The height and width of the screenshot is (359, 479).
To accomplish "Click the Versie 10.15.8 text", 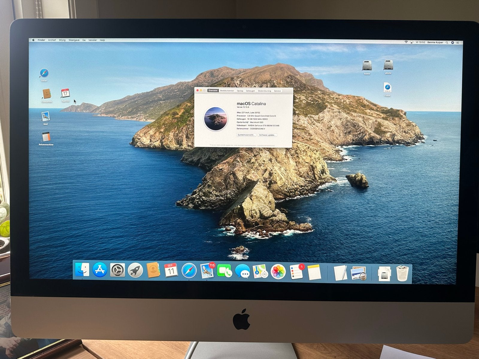I will pos(243,107).
